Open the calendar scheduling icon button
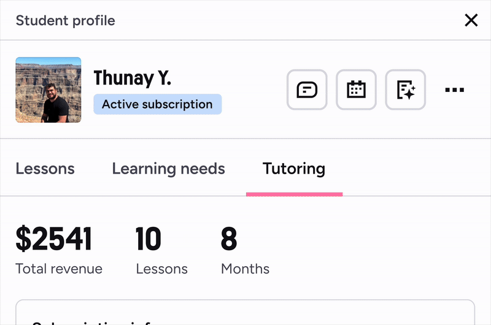 [356, 90]
